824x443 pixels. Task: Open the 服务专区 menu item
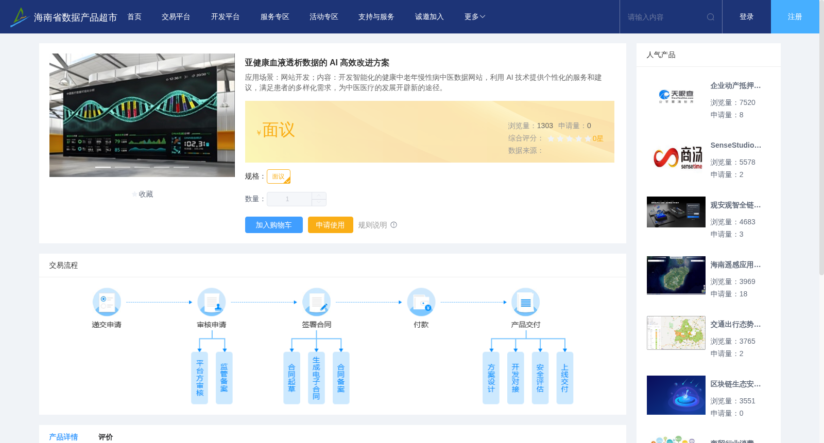(275, 17)
